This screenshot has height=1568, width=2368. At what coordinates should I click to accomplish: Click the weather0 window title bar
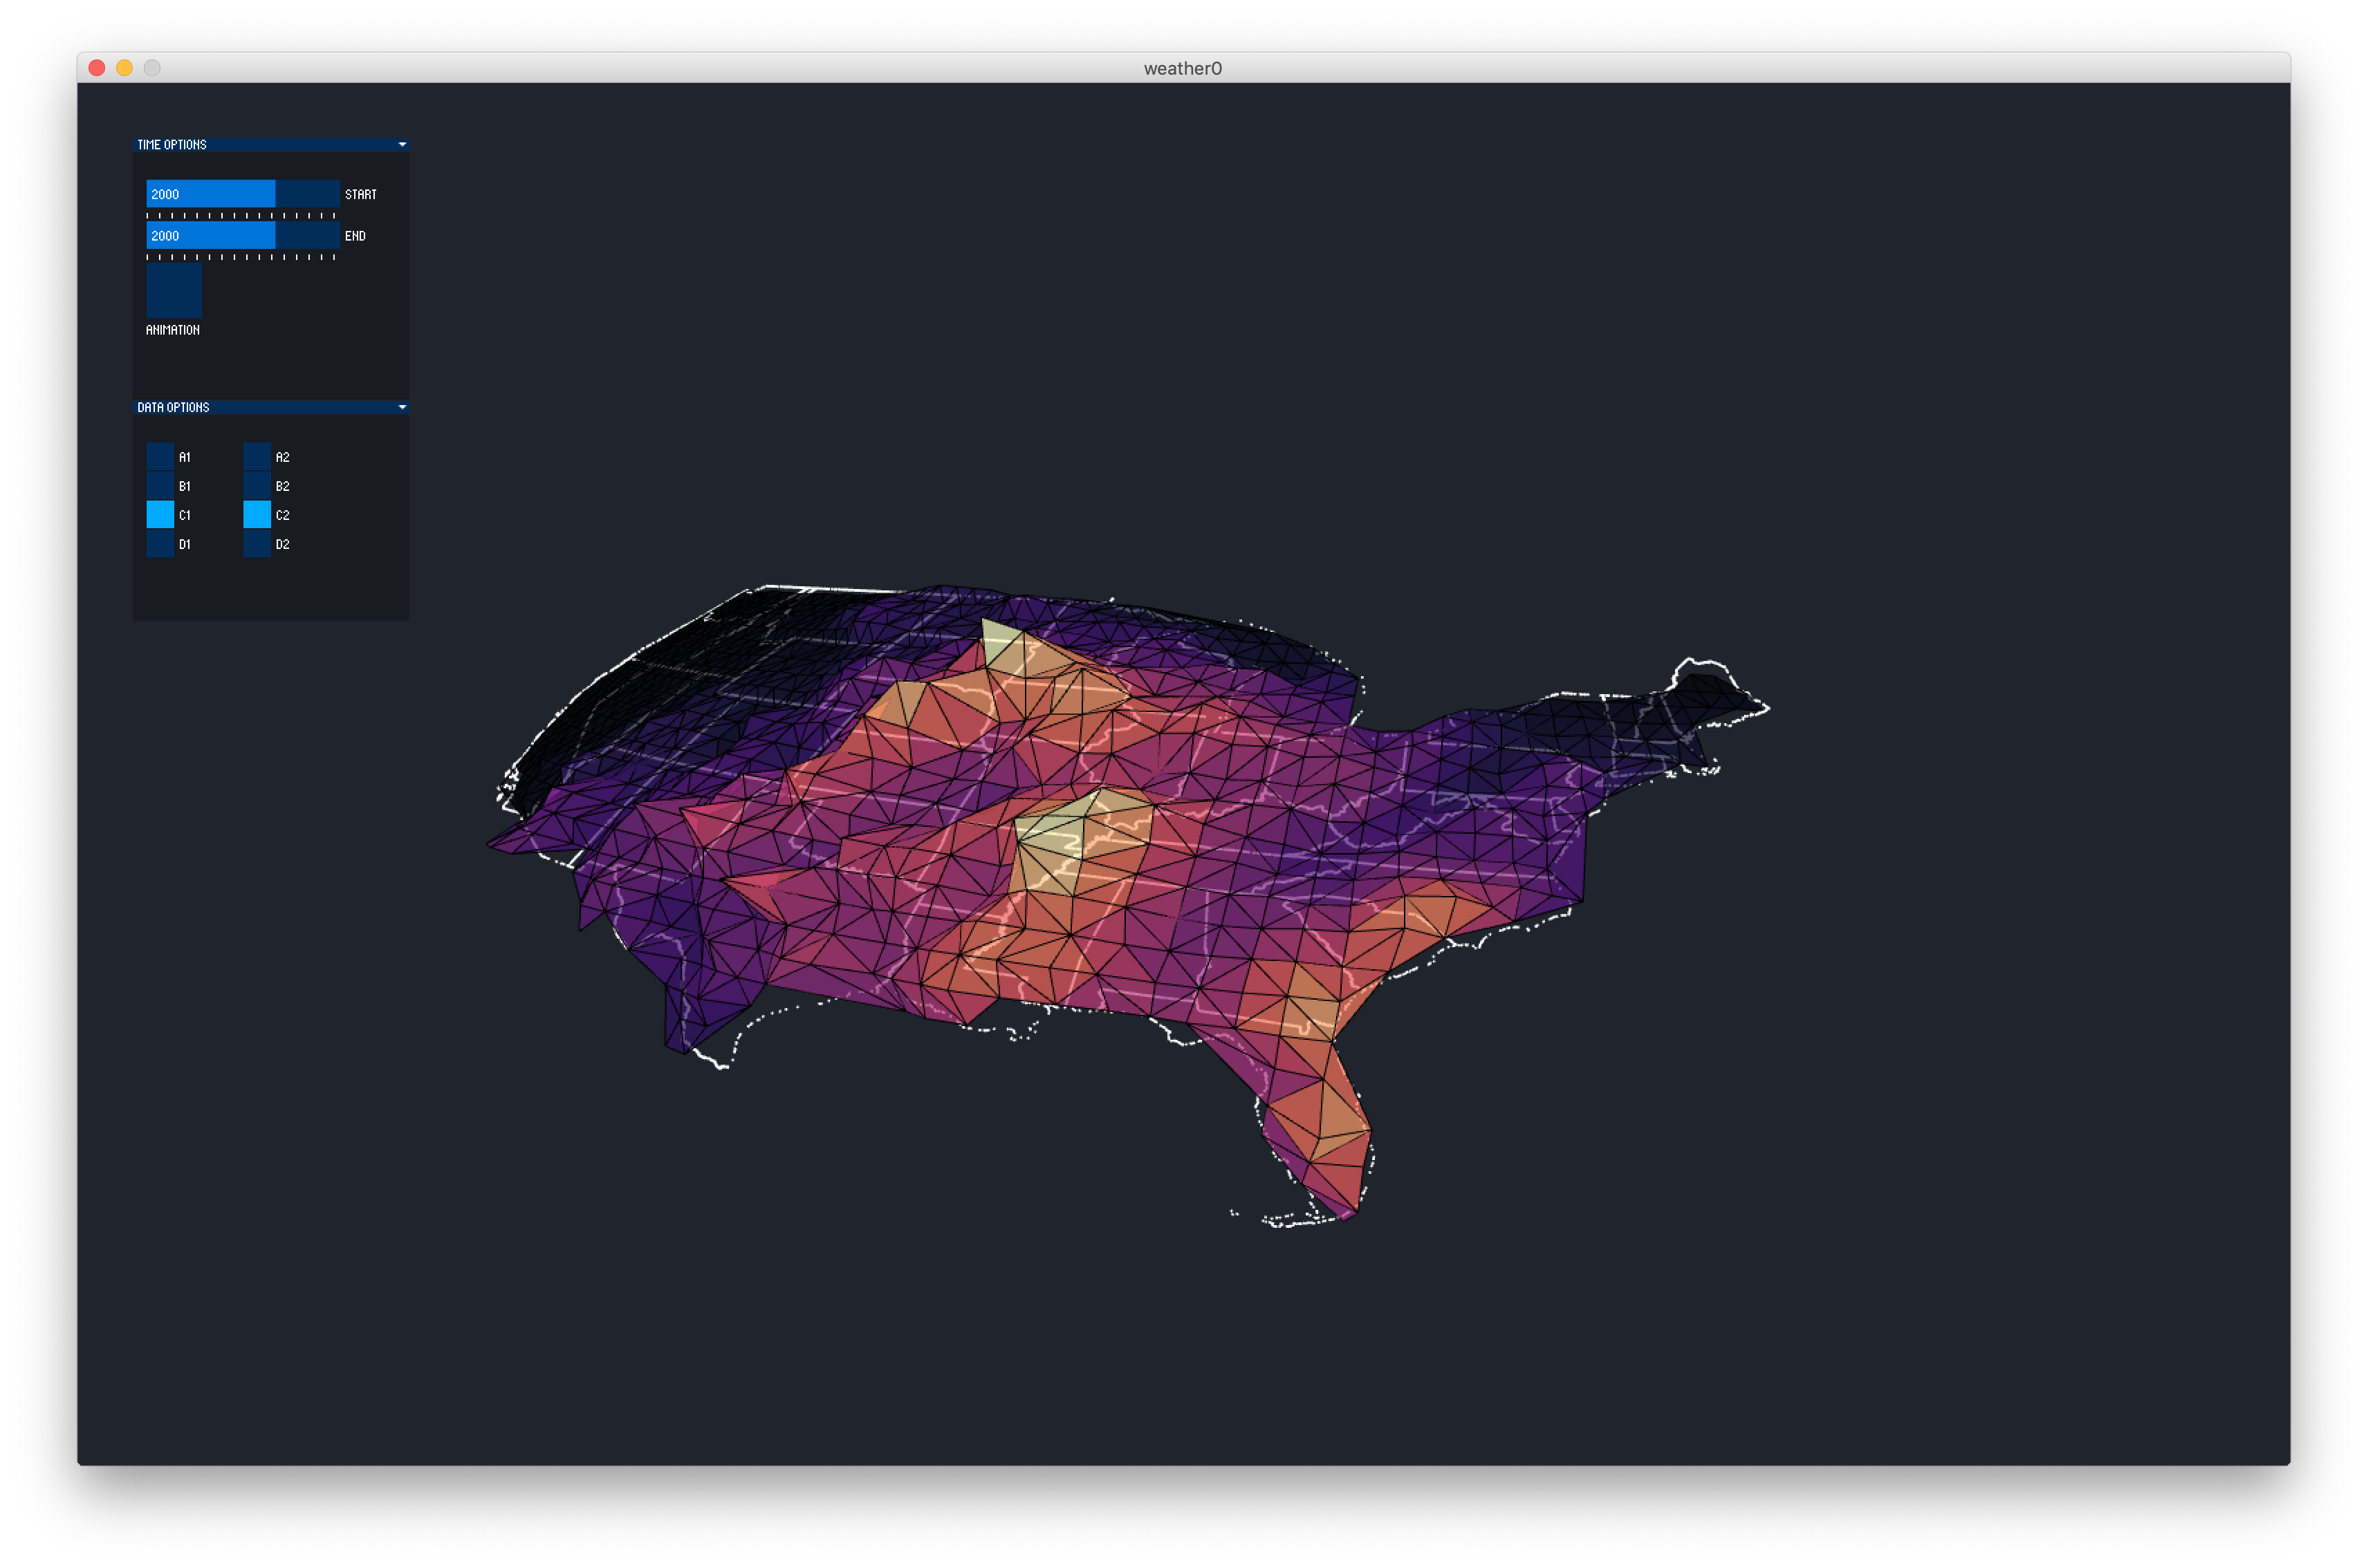coord(1183,68)
